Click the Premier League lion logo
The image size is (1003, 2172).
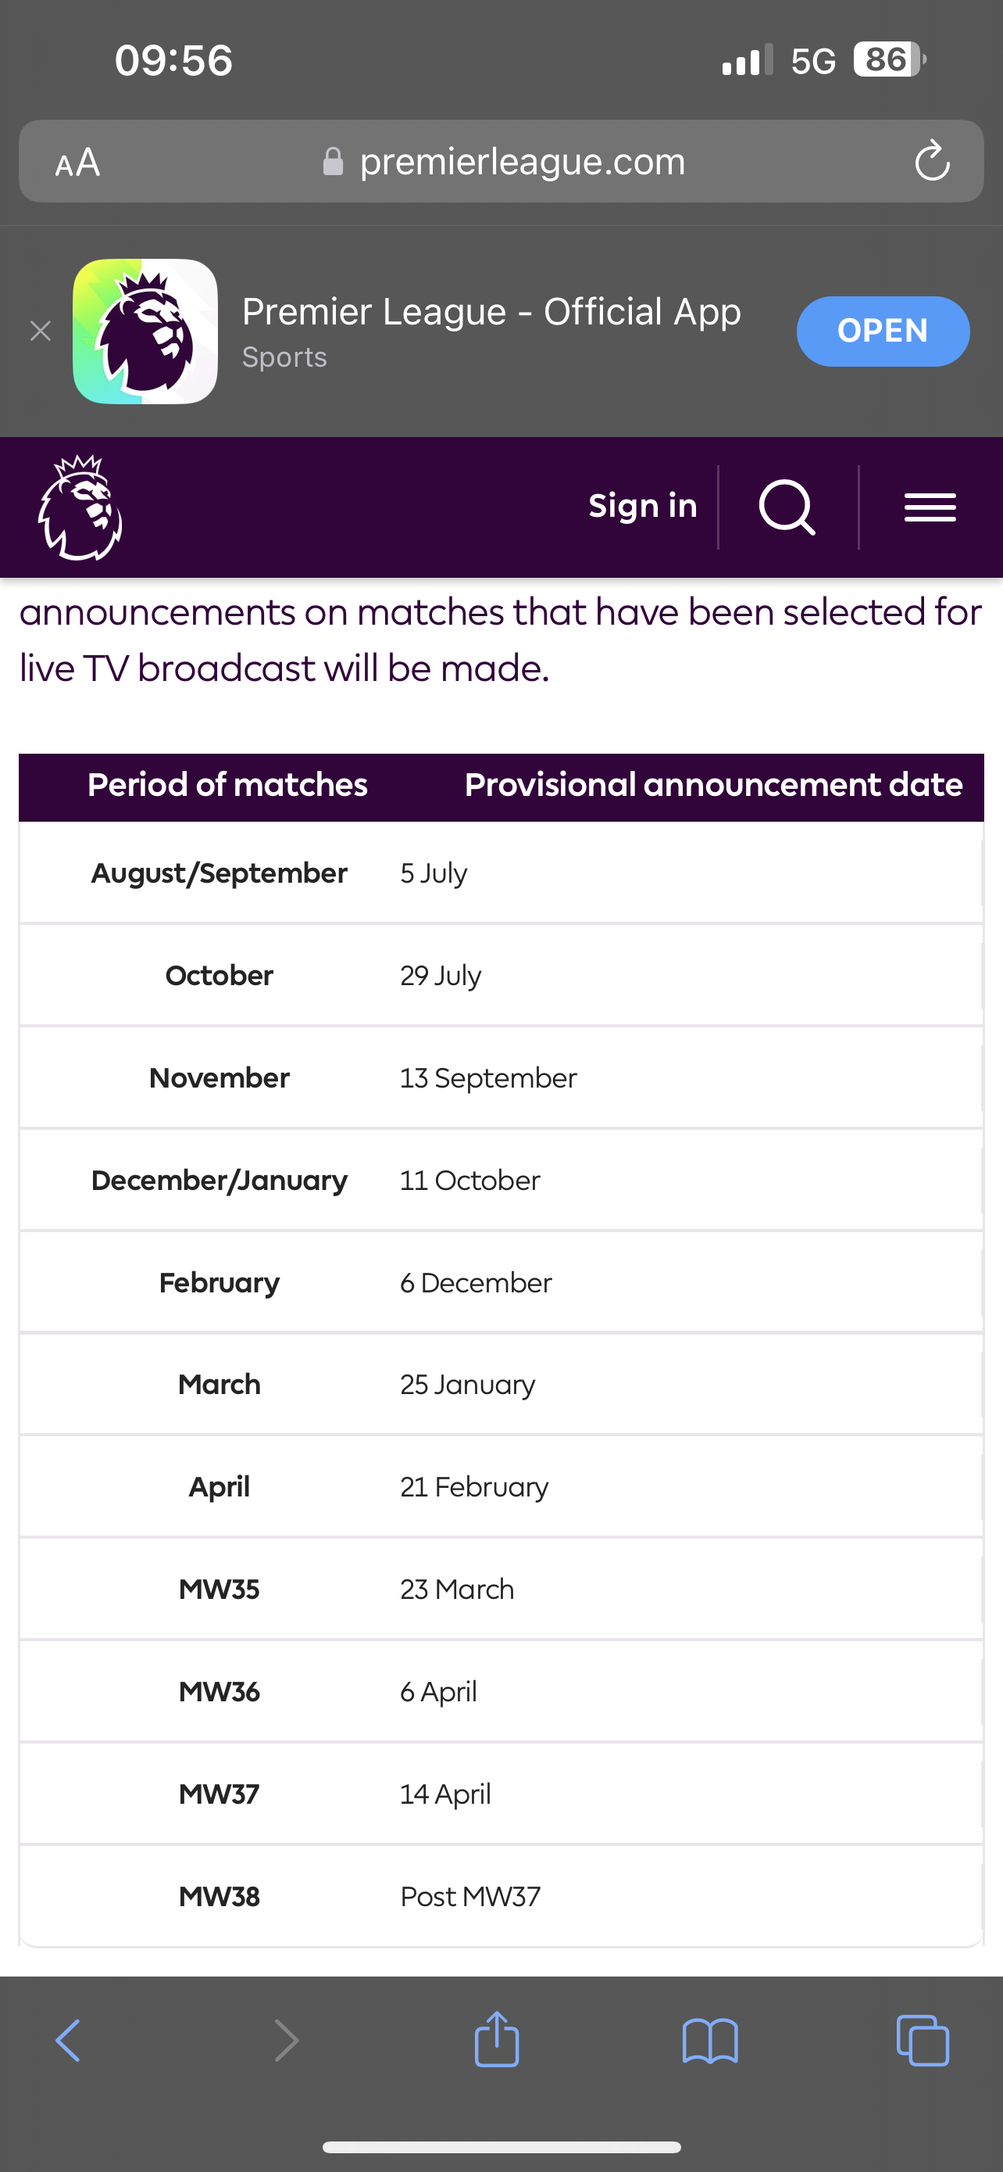click(x=80, y=507)
